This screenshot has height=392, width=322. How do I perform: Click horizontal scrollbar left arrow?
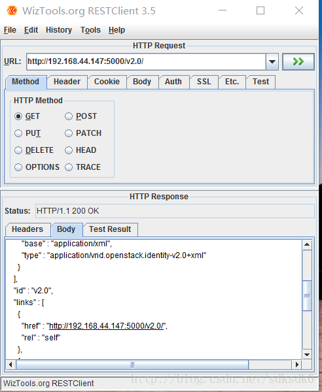(10, 365)
